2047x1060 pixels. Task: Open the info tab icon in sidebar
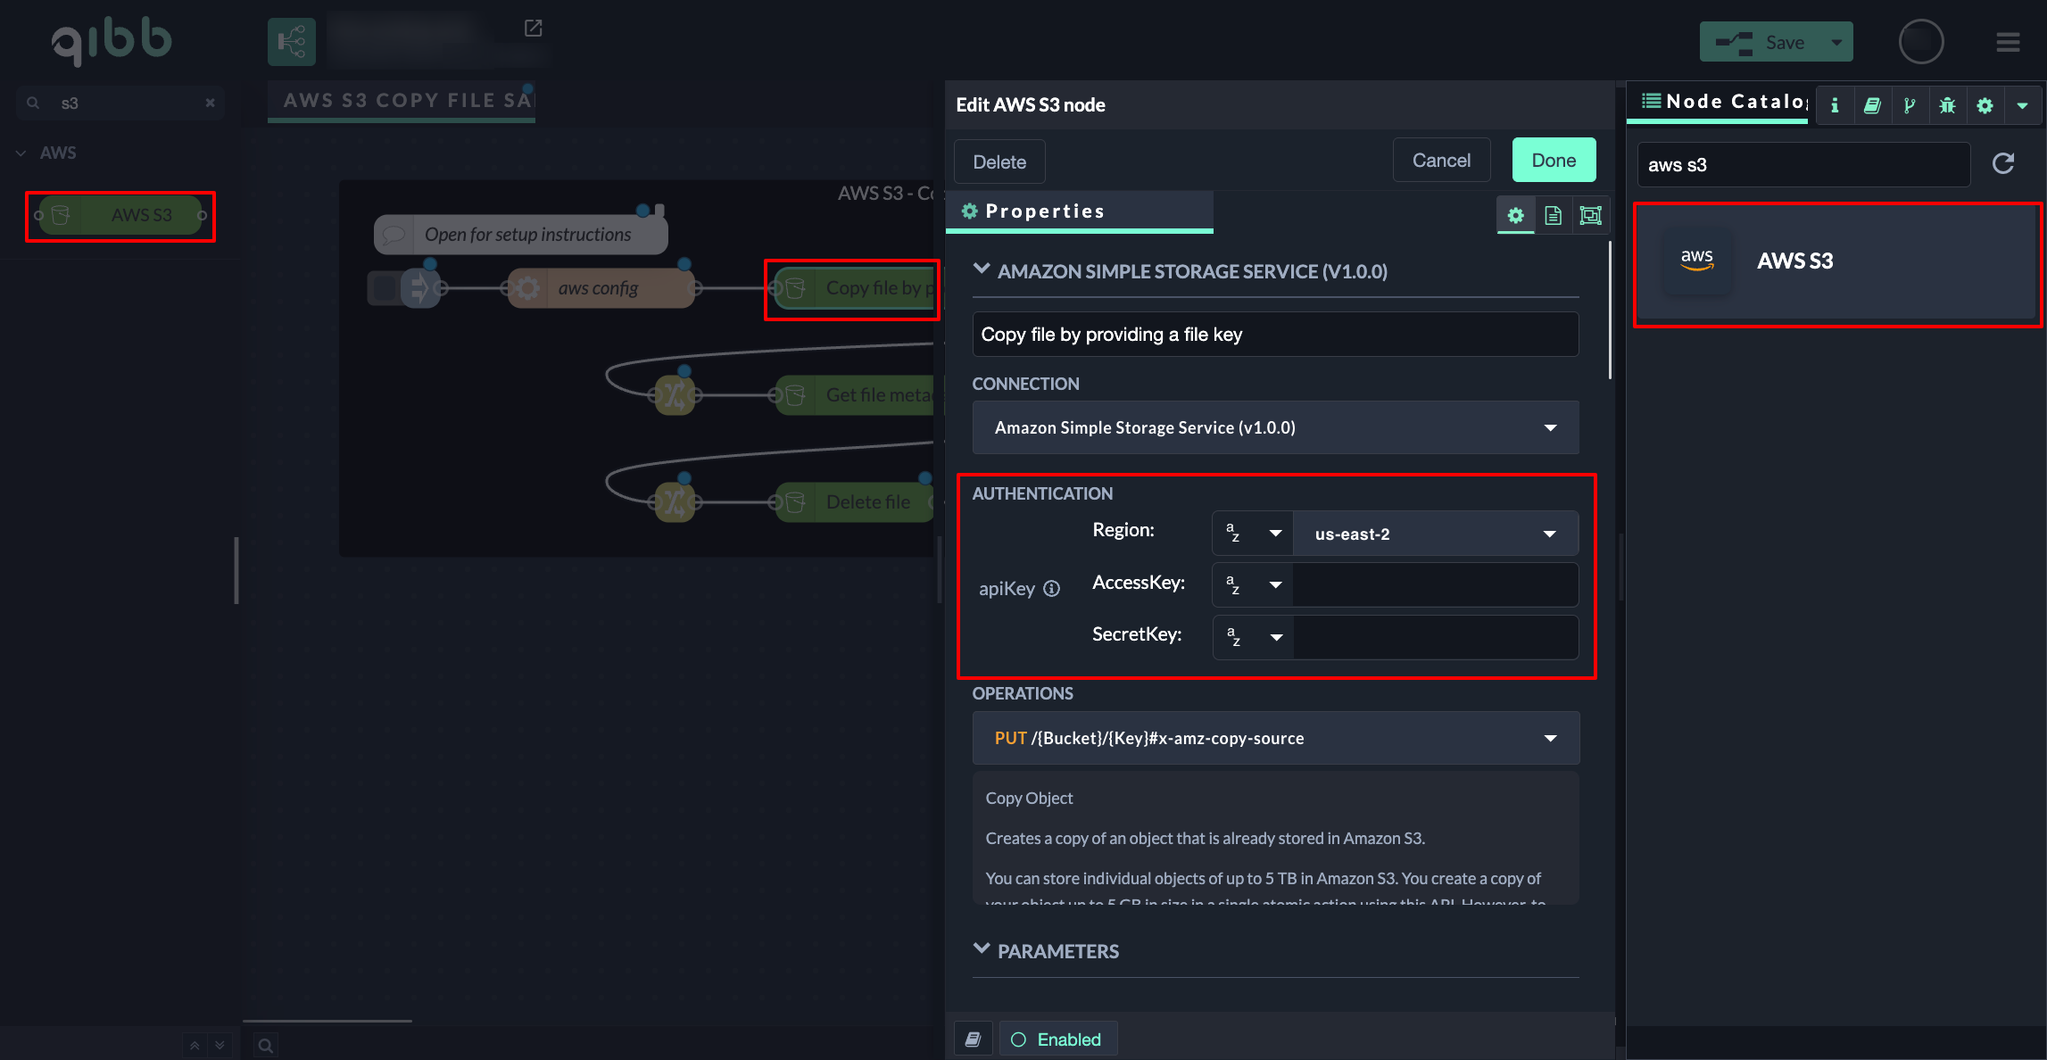click(x=1835, y=105)
